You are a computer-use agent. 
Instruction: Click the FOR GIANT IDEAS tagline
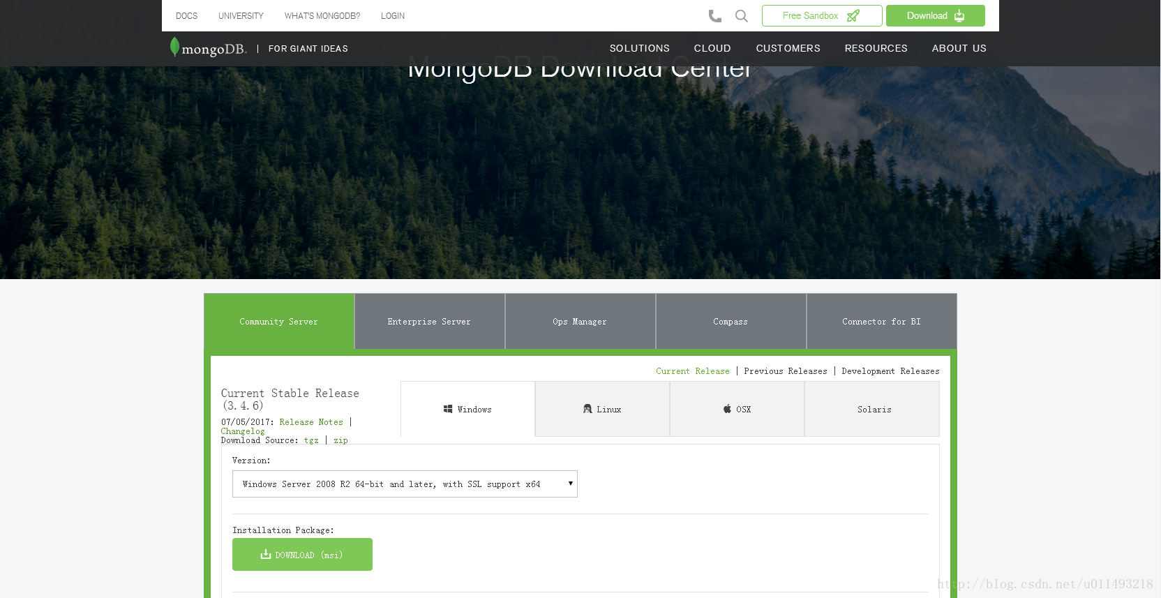coord(308,49)
